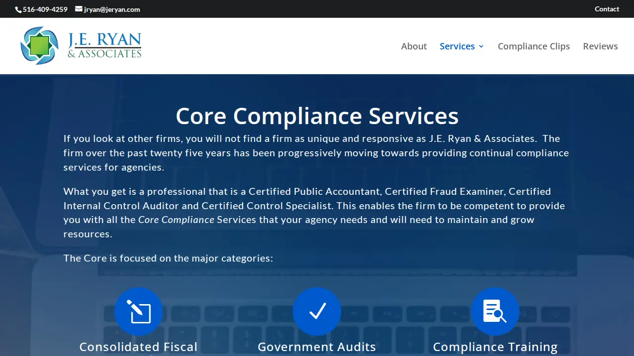Viewport: 634px width, 356px height.
Task: Click the Compliance Training document search icon
Action: (x=495, y=311)
